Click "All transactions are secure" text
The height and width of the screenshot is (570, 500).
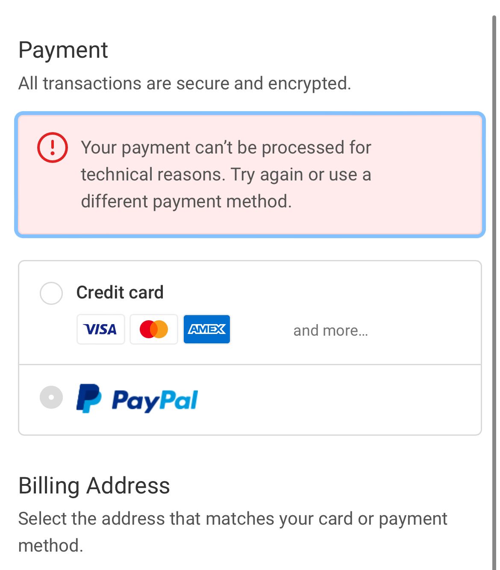pos(185,83)
